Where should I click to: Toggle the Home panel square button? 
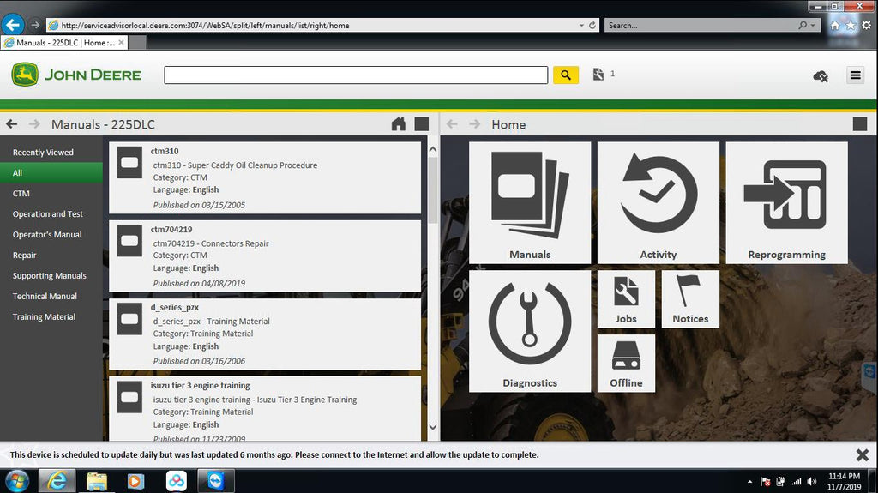860,124
